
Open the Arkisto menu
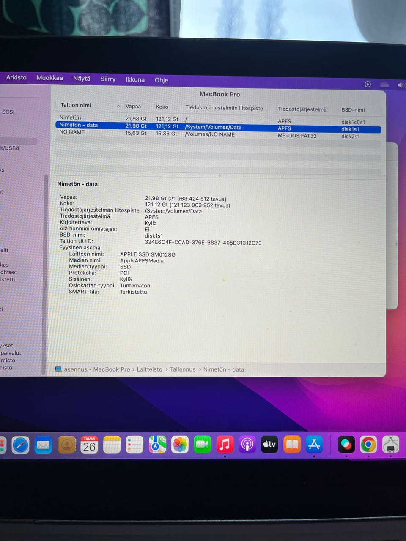(x=16, y=77)
